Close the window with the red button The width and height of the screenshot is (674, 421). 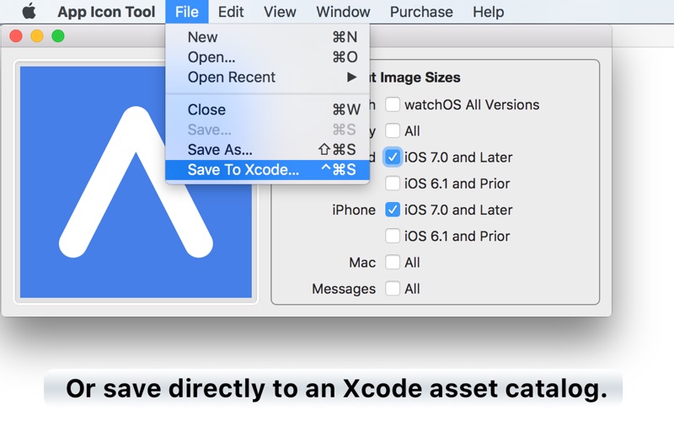[x=16, y=36]
